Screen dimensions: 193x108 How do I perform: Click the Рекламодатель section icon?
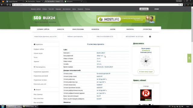pos(34,67)
